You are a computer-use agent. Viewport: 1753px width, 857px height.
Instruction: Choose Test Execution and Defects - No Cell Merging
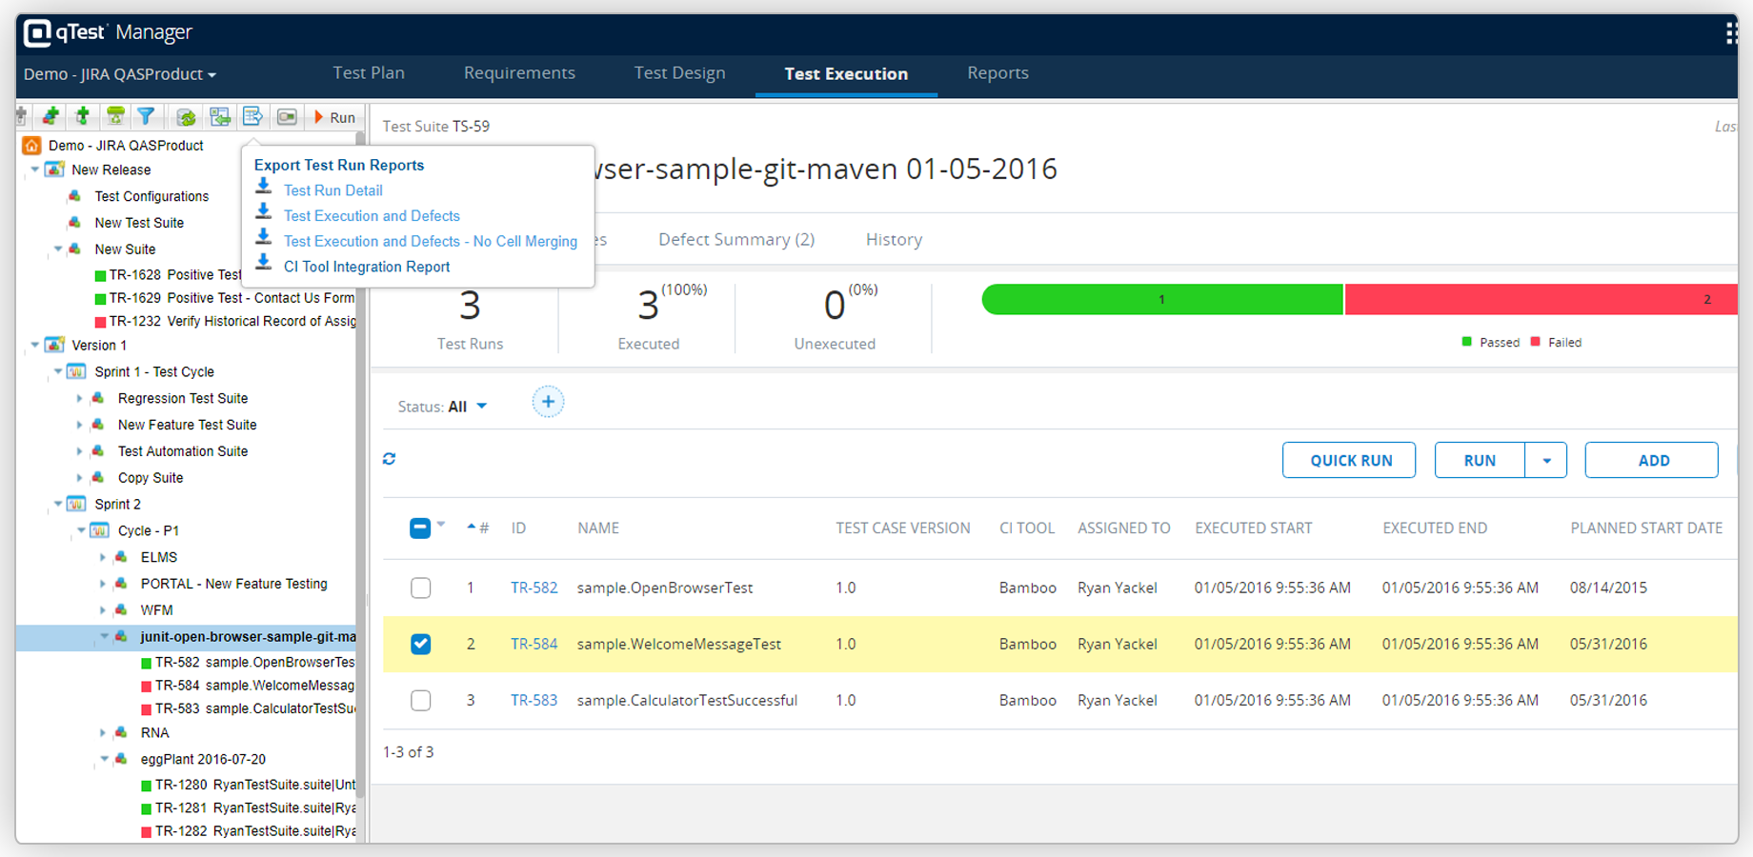[x=431, y=242]
